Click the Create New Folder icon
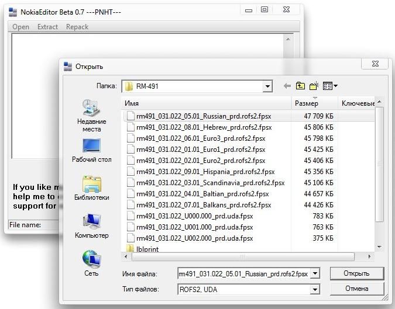The height and width of the screenshot is (309, 395). [314, 86]
